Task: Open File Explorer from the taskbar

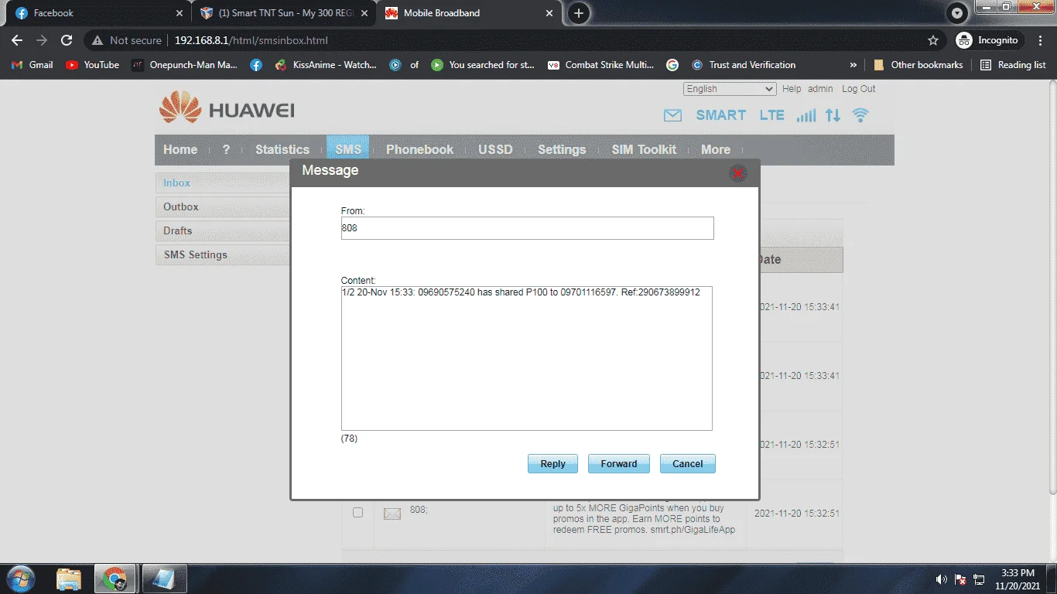Action: click(69, 579)
